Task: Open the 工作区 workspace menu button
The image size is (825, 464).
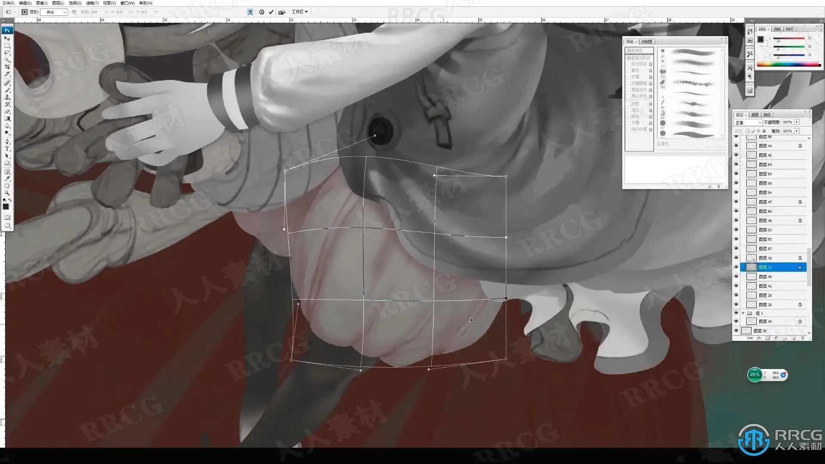Action: coord(299,12)
